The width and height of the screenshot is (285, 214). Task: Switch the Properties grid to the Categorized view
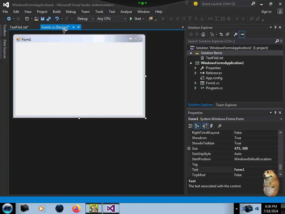tap(190, 126)
